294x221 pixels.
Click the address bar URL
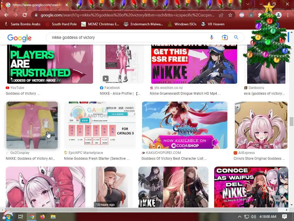tap(127, 15)
